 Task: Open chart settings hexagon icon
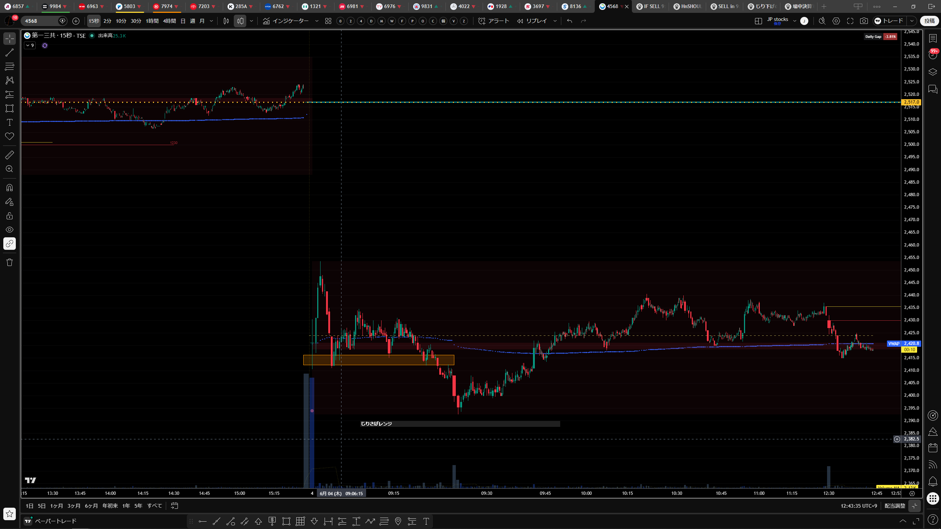836,21
